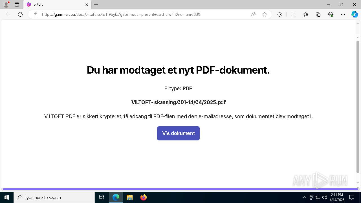Open the Copilot sidebar
Screen dimensions: 361x203
[x=355, y=14]
